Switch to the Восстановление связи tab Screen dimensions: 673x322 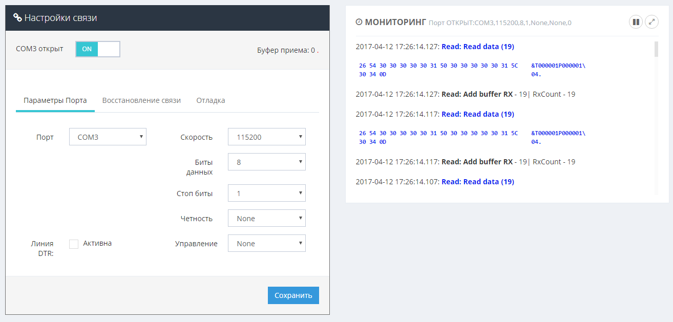[x=141, y=100]
